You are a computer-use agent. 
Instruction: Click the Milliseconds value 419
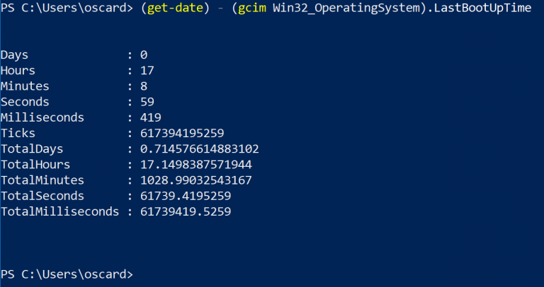(151, 118)
